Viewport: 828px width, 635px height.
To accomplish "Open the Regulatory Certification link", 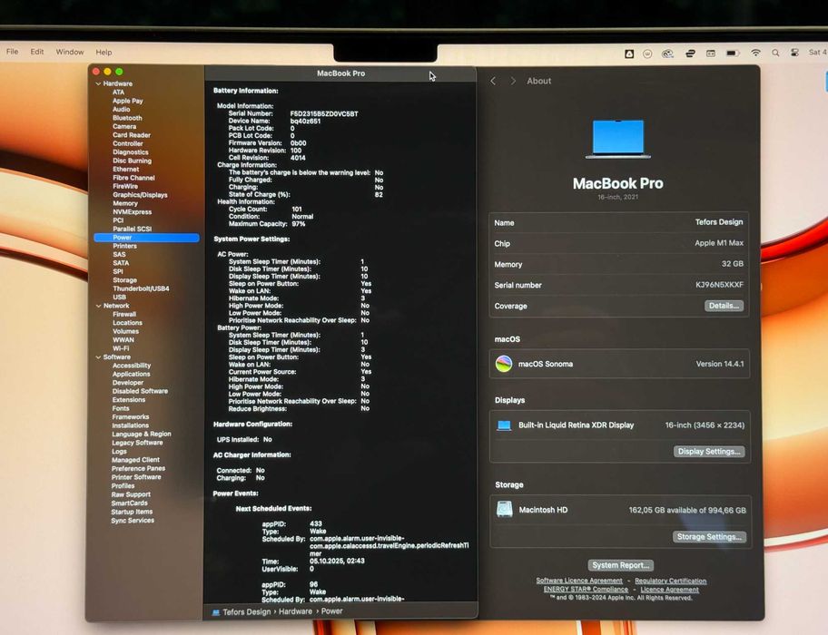I will pyautogui.click(x=671, y=581).
